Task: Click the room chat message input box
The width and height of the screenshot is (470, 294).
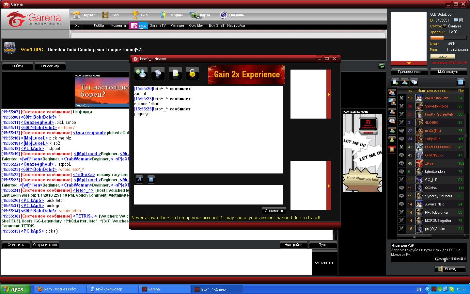Action: [x=157, y=262]
